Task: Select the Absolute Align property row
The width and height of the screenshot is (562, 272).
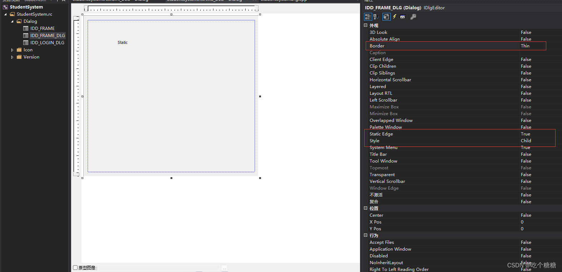Action: pos(465,39)
